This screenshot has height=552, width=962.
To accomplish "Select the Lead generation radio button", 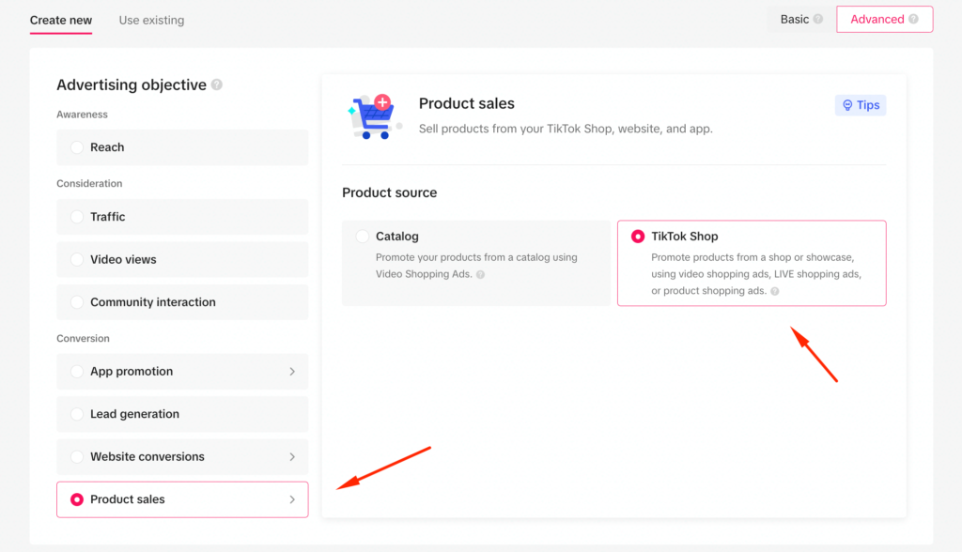I will (77, 414).
